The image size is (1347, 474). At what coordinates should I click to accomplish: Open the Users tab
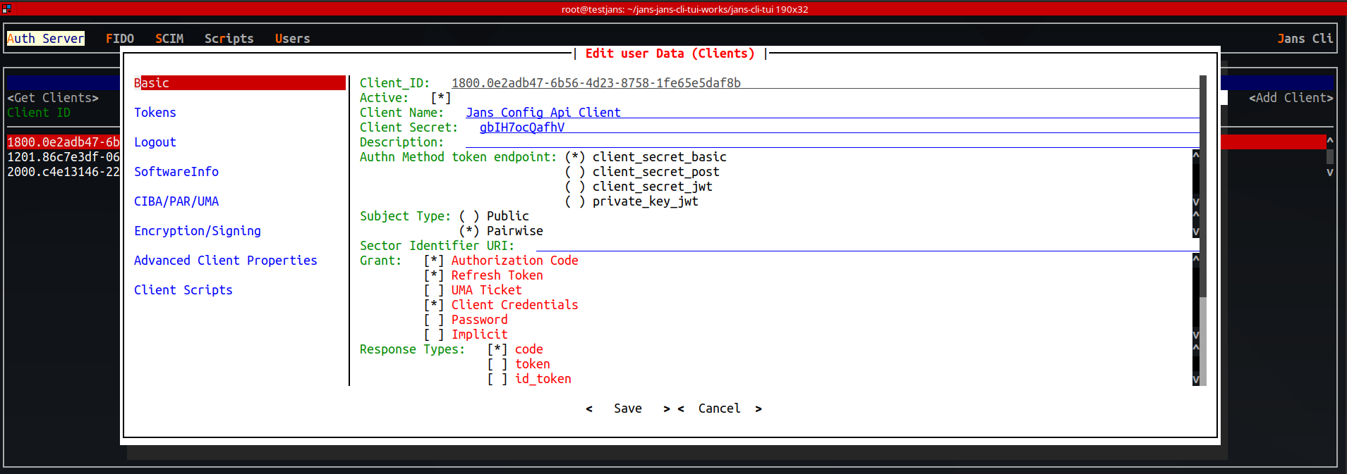coord(292,39)
